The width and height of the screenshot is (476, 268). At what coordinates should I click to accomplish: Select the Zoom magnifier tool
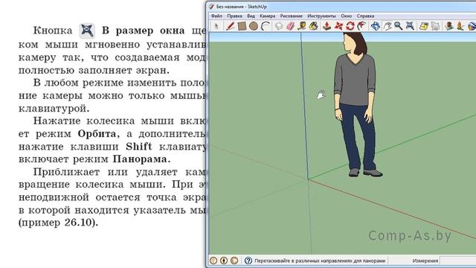coord(399,26)
